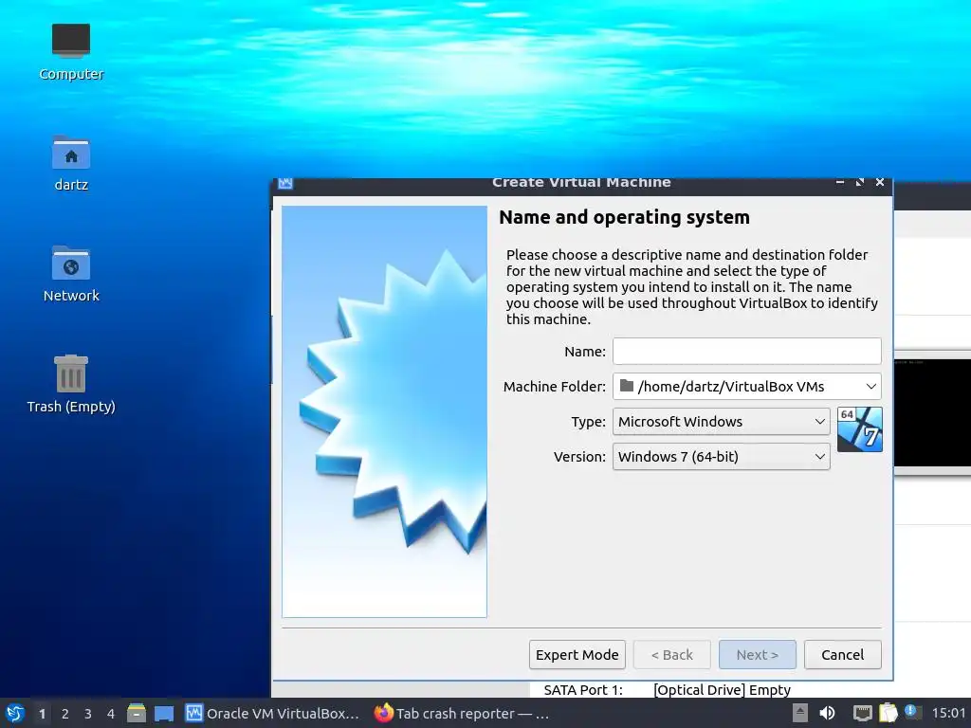Switch to workspace 3 in the pager

coord(88,714)
